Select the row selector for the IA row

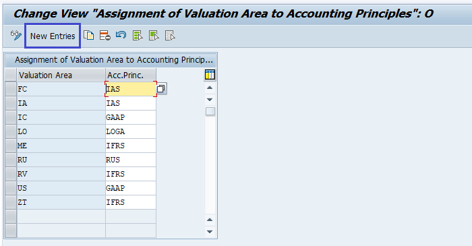coord(11,103)
